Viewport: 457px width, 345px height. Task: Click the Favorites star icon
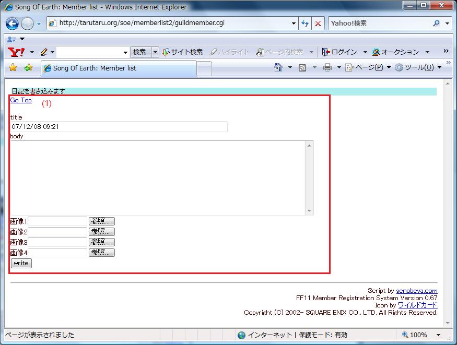pyautogui.click(x=13, y=67)
